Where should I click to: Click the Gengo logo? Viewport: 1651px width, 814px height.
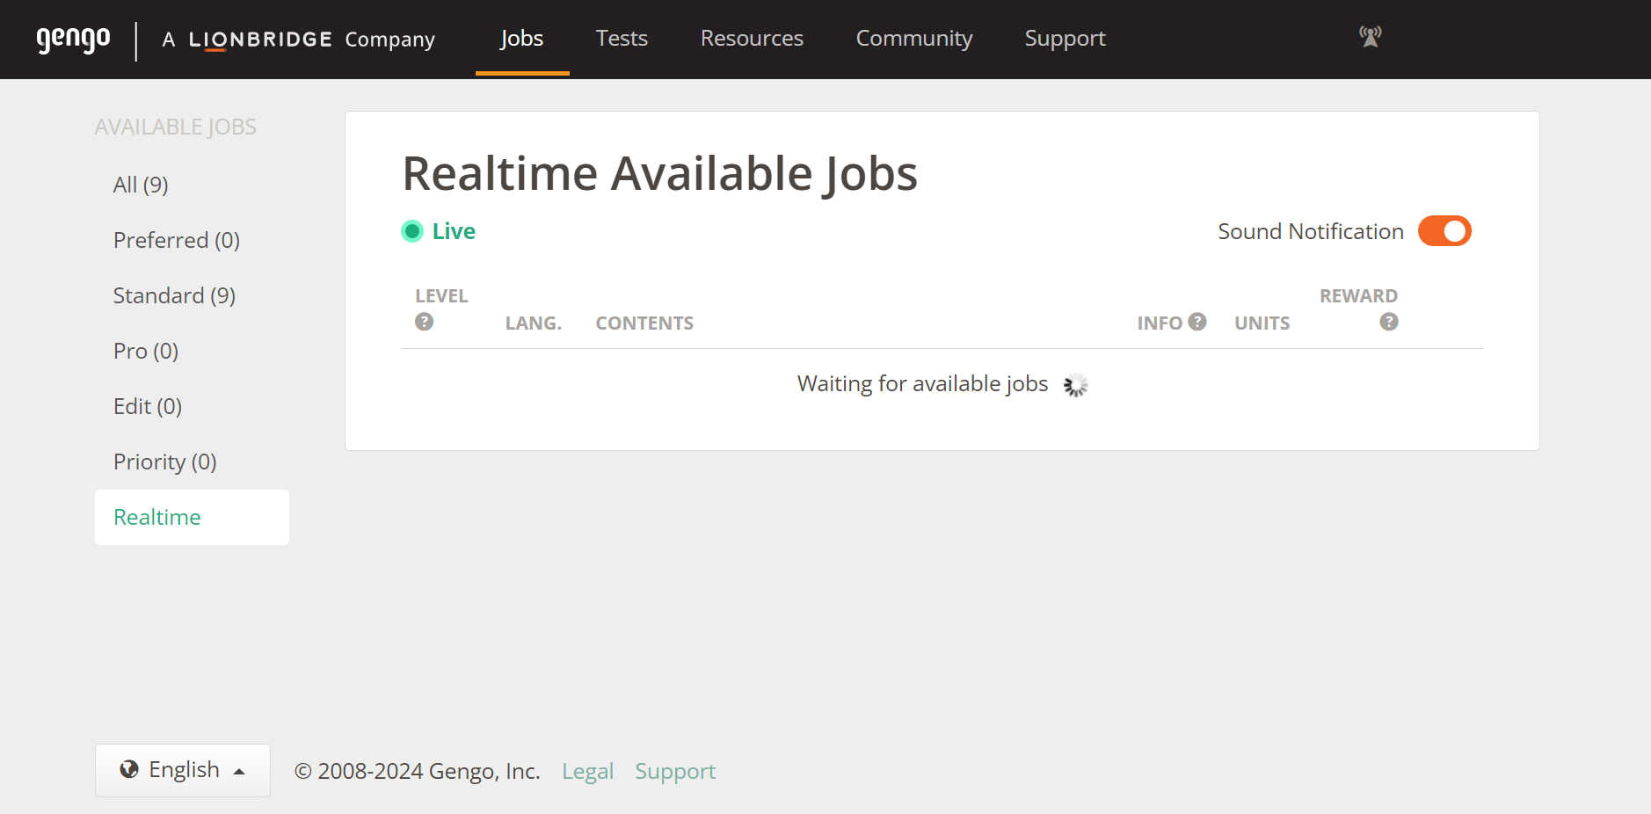coord(73,40)
